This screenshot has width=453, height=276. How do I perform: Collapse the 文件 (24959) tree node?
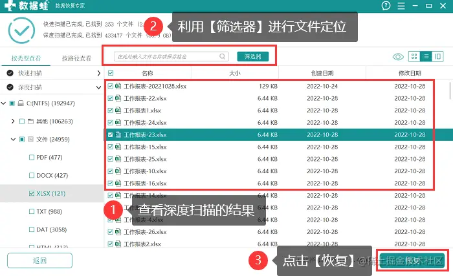[x=13, y=139]
